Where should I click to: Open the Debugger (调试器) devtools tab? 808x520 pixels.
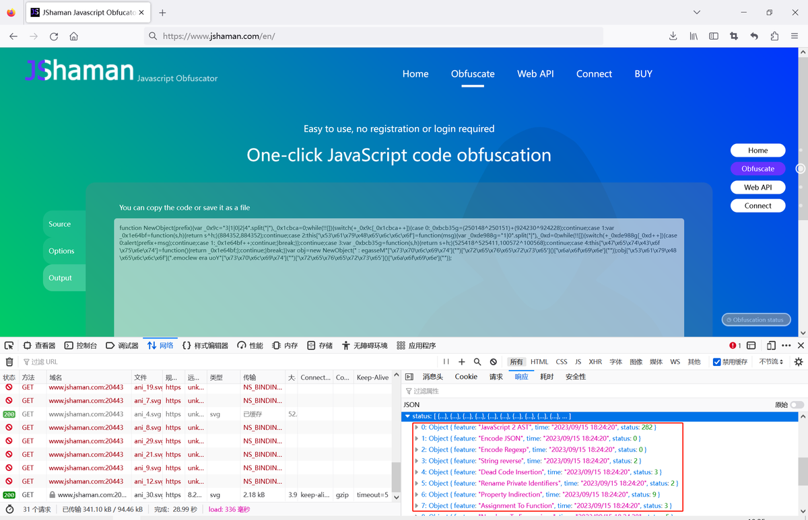[122, 345]
